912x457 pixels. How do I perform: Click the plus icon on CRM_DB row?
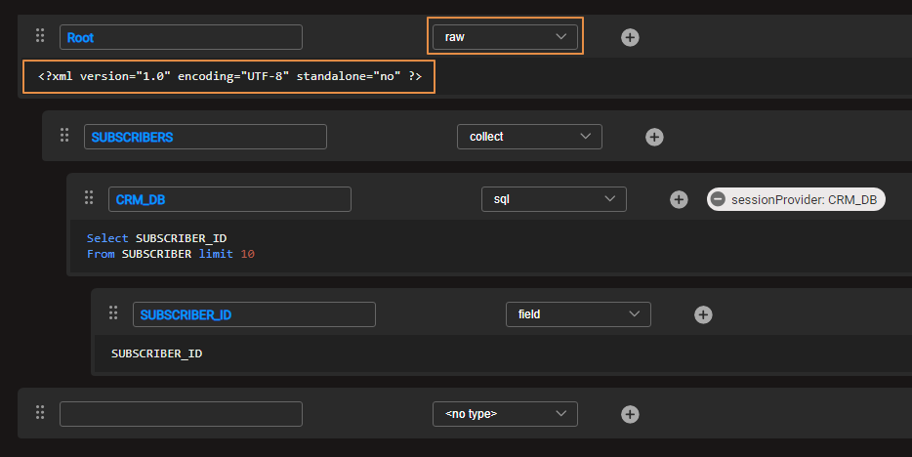(679, 199)
